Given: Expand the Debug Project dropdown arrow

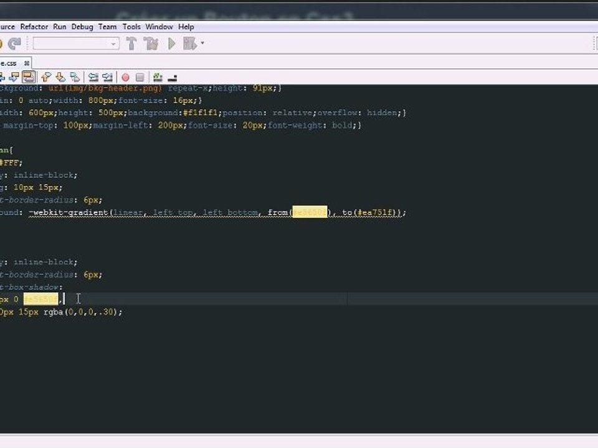Looking at the screenshot, I should 202,43.
